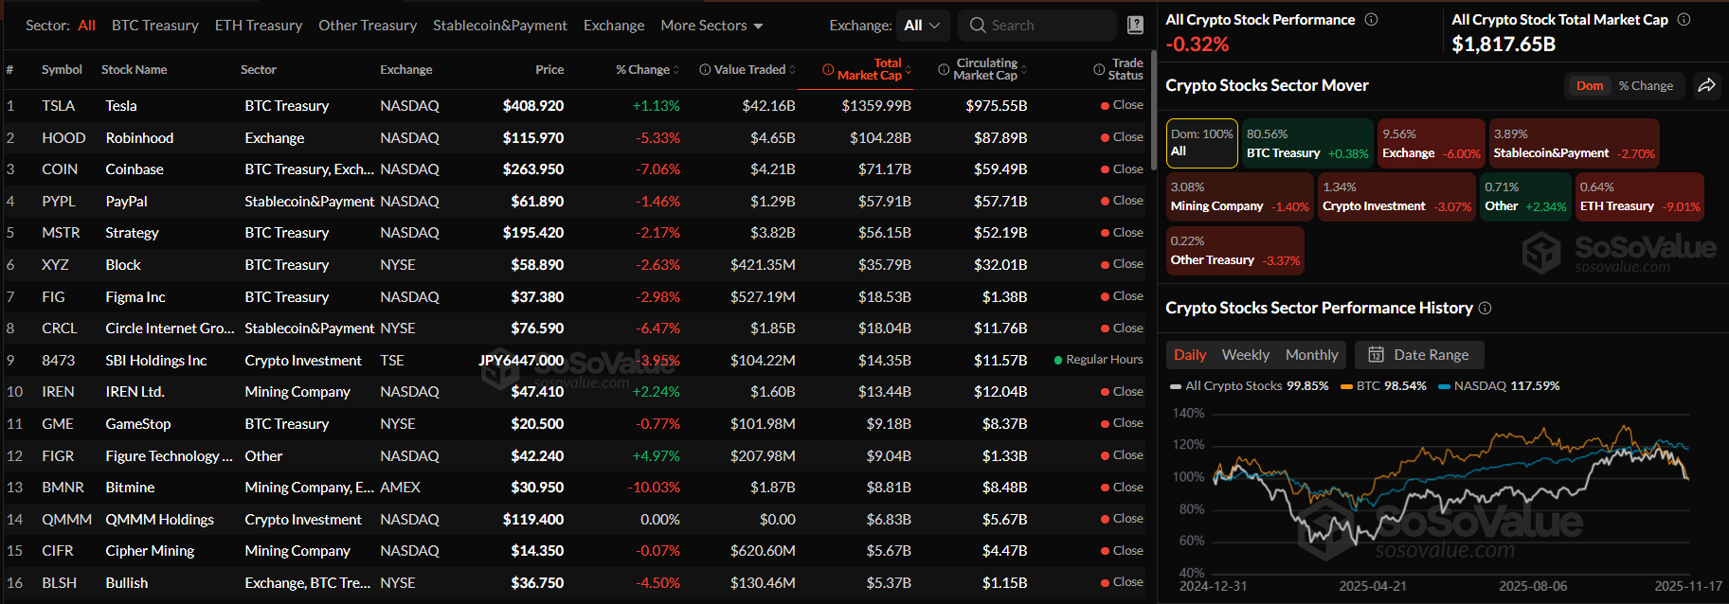Click the info icon before Trade Status
Image resolution: width=1729 pixels, height=604 pixels.
pyautogui.click(x=1099, y=70)
